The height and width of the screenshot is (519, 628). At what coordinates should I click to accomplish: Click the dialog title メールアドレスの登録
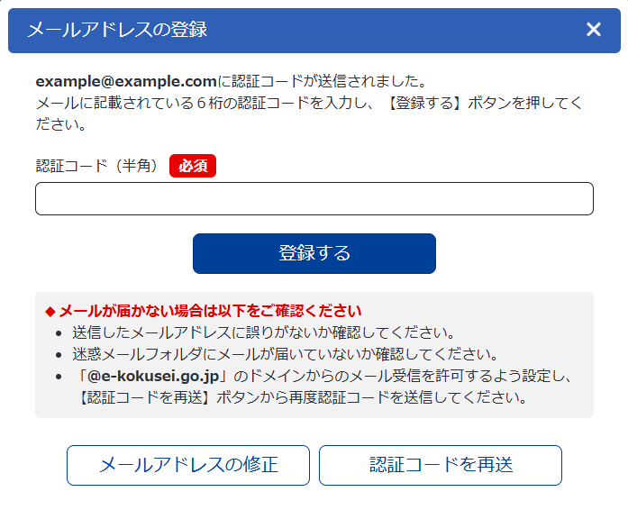pyautogui.click(x=117, y=30)
